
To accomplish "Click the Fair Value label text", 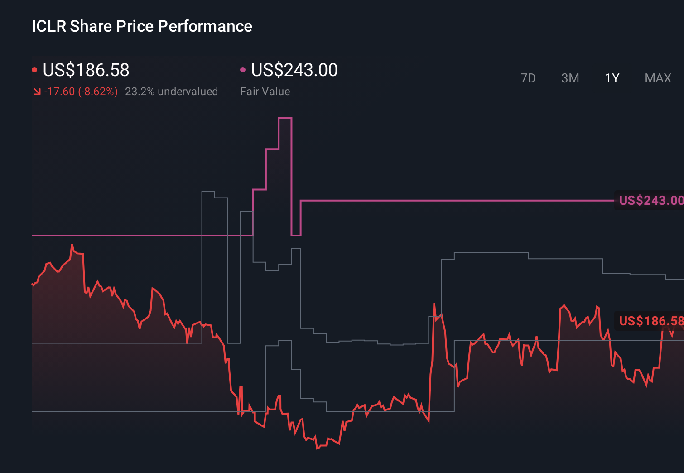I will (265, 92).
